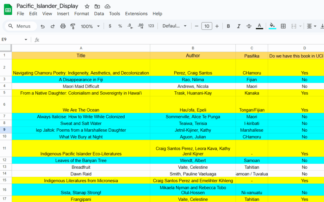This screenshot has height=202, width=324.
Task: Open the horizontal align dropdown
Action: pyautogui.click(x=311, y=26)
